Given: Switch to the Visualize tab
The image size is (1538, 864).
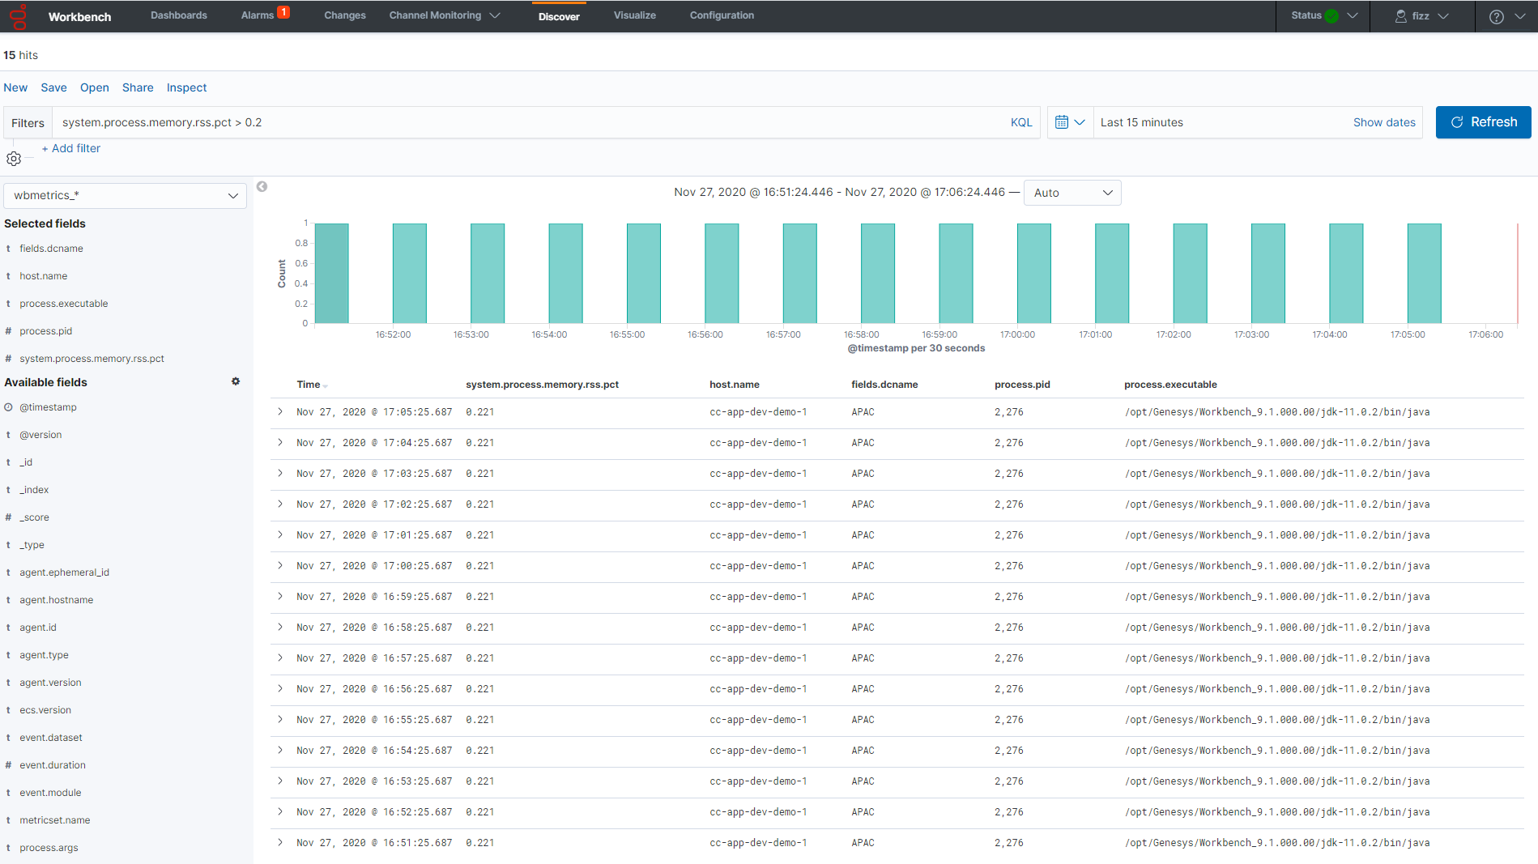Looking at the screenshot, I should pos(634,15).
